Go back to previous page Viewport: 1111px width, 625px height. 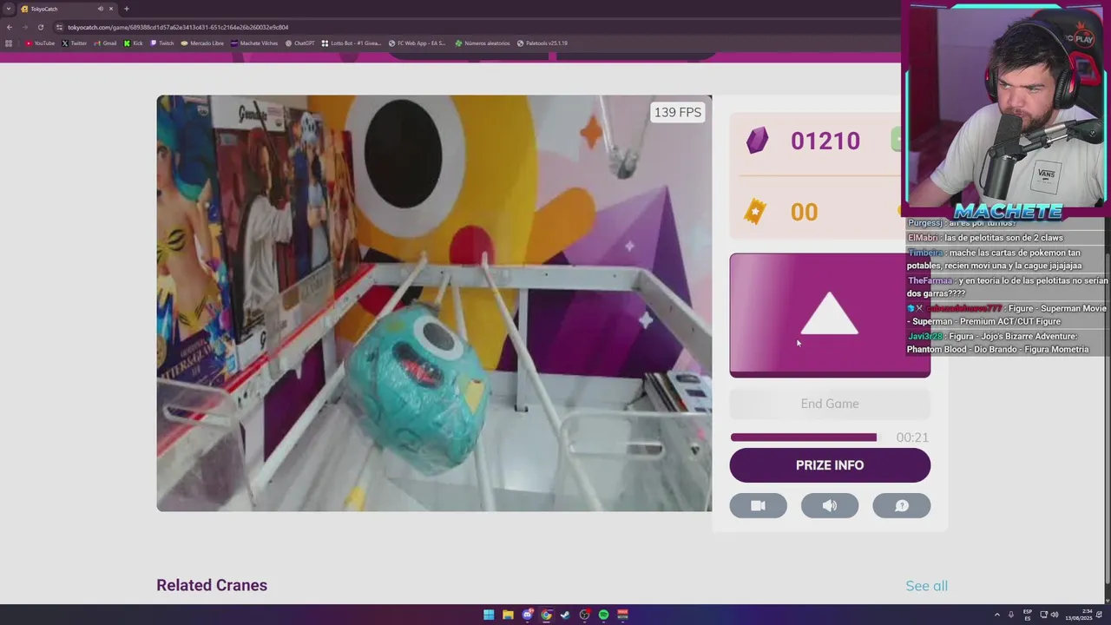point(10,27)
